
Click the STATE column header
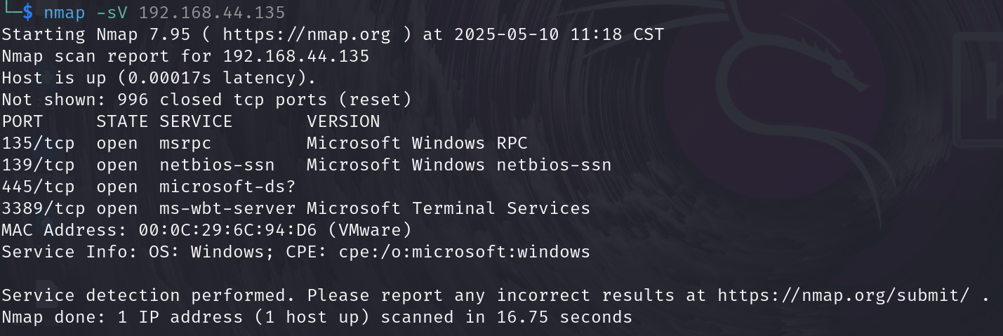click(122, 121)
